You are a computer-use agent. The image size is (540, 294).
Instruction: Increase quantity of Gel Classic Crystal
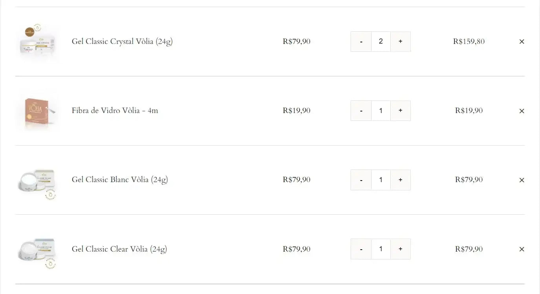(x=401, y=42)
